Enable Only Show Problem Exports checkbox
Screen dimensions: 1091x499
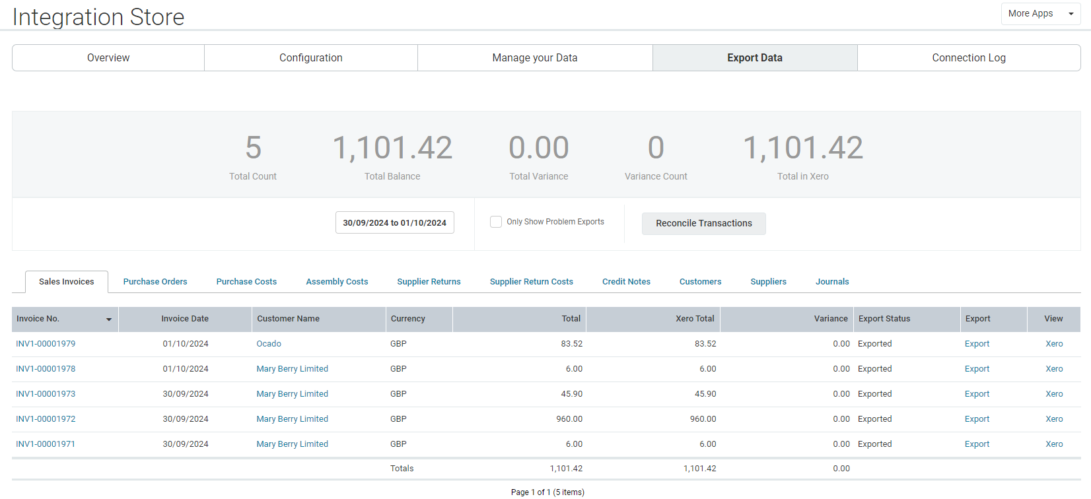(x=496, y=222)
